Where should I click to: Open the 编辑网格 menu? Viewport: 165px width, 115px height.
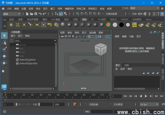[x=69, y=9]
